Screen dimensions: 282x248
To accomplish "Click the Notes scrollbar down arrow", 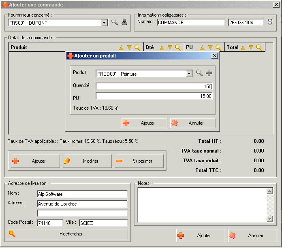I will click(269, 219).
